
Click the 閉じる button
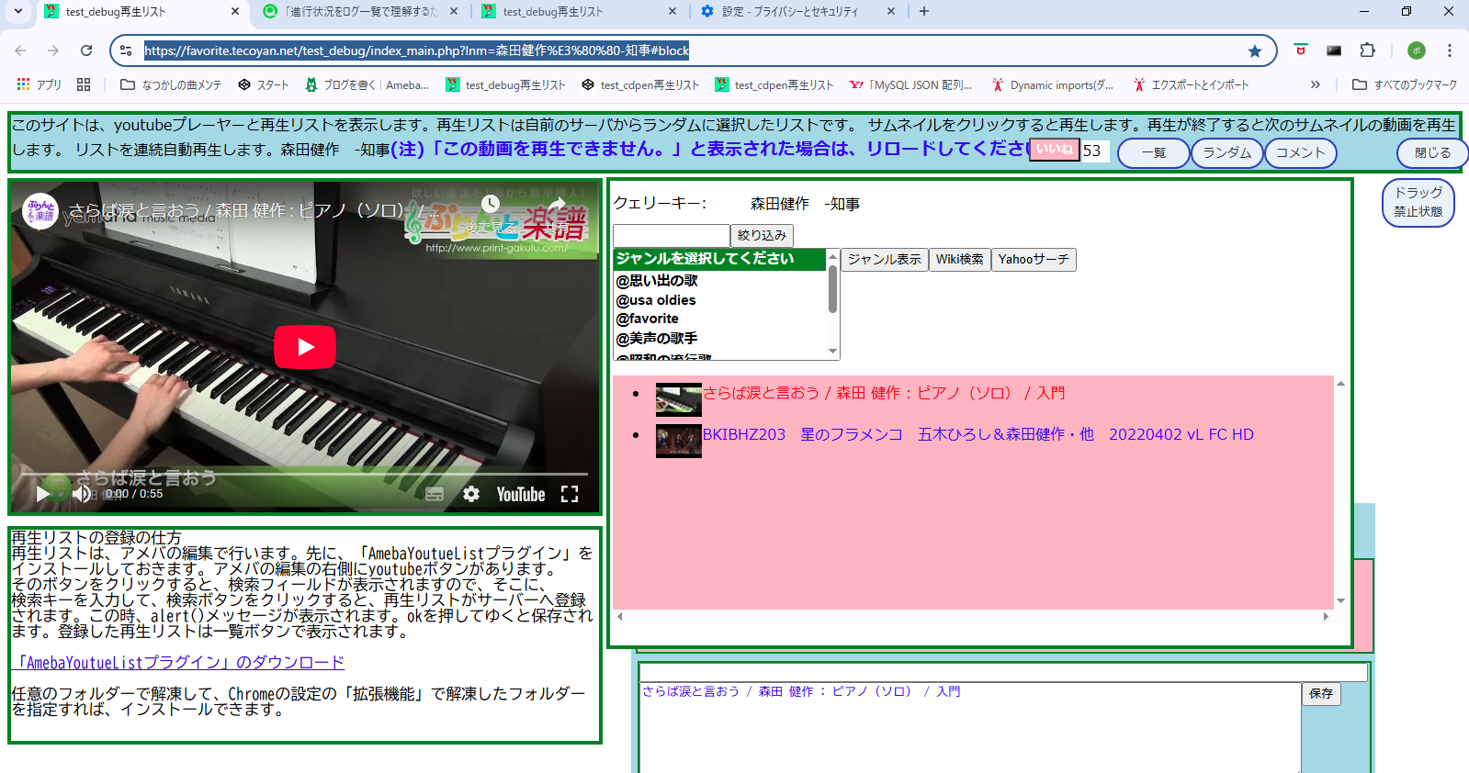click(1432, 153)
